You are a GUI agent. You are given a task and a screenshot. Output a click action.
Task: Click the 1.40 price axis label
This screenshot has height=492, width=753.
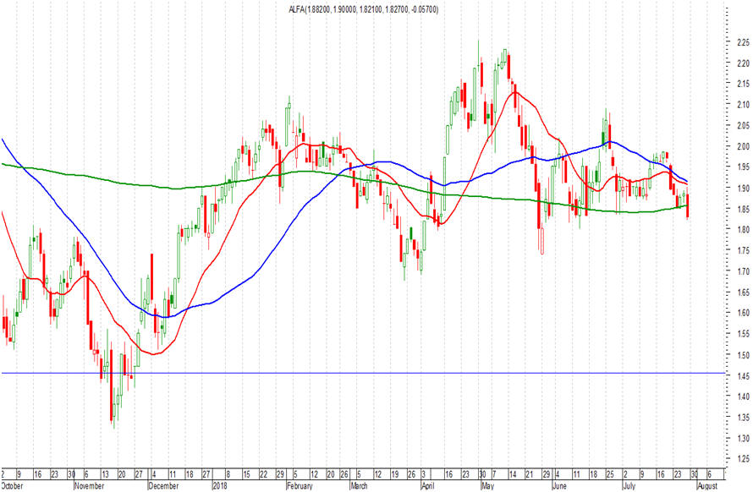[x=743, y=396]
